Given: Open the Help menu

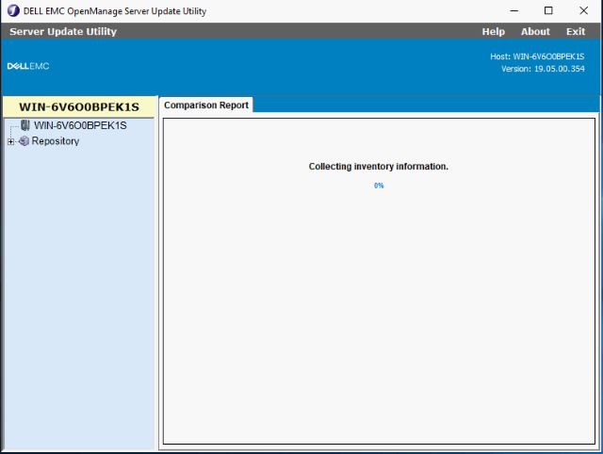Looking at the screenshot, I should point(494,31).
